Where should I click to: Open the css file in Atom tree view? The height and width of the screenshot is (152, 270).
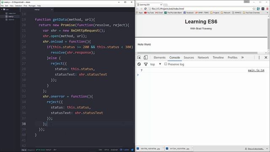[10, 20]
